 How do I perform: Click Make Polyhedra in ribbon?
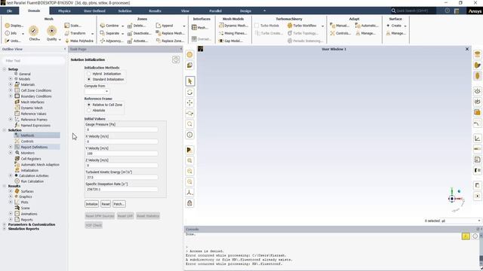click(78, 41)
